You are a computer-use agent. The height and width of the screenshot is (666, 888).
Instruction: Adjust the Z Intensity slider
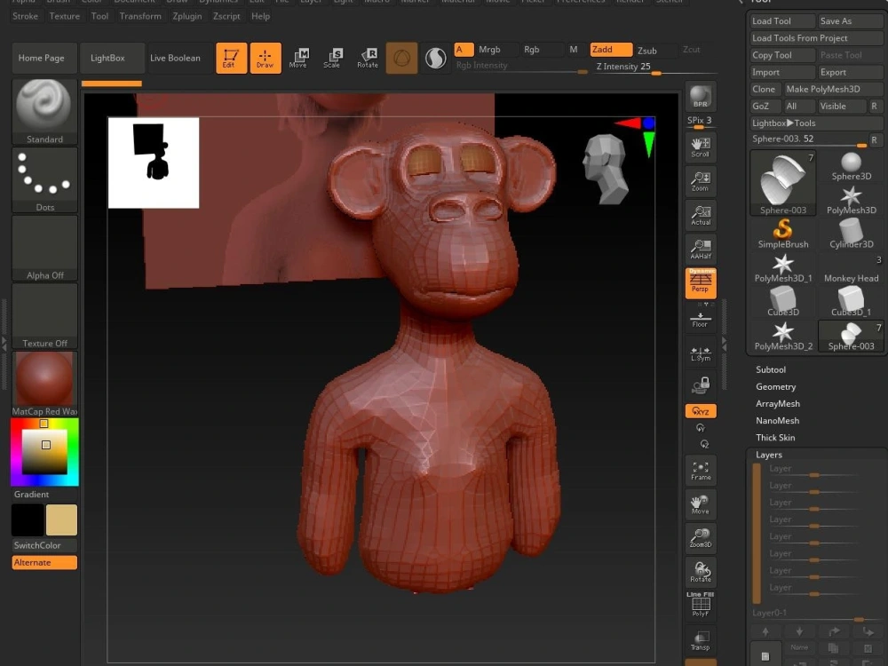tap(656, 67)
